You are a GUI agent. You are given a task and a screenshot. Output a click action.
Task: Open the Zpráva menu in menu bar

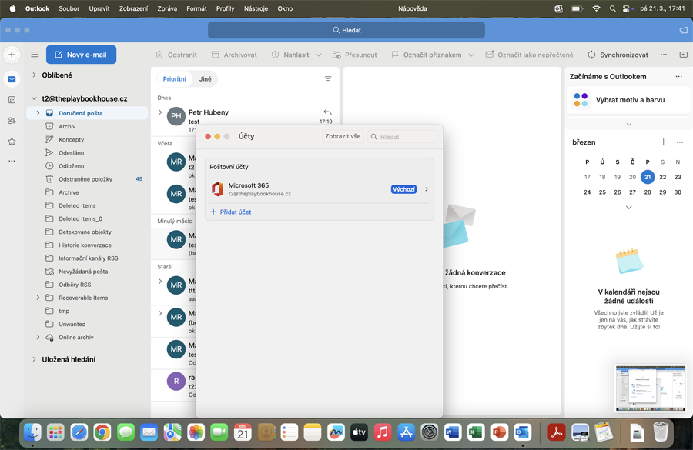pos(167,8)
